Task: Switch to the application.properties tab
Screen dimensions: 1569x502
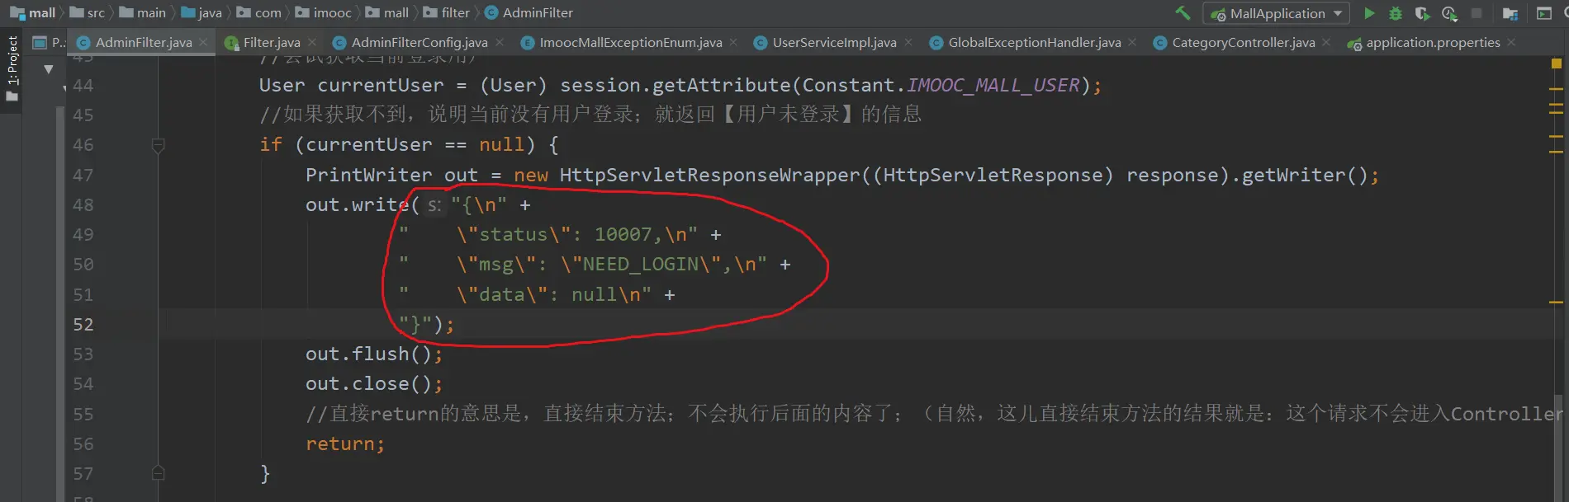Action: point(1433,42)
